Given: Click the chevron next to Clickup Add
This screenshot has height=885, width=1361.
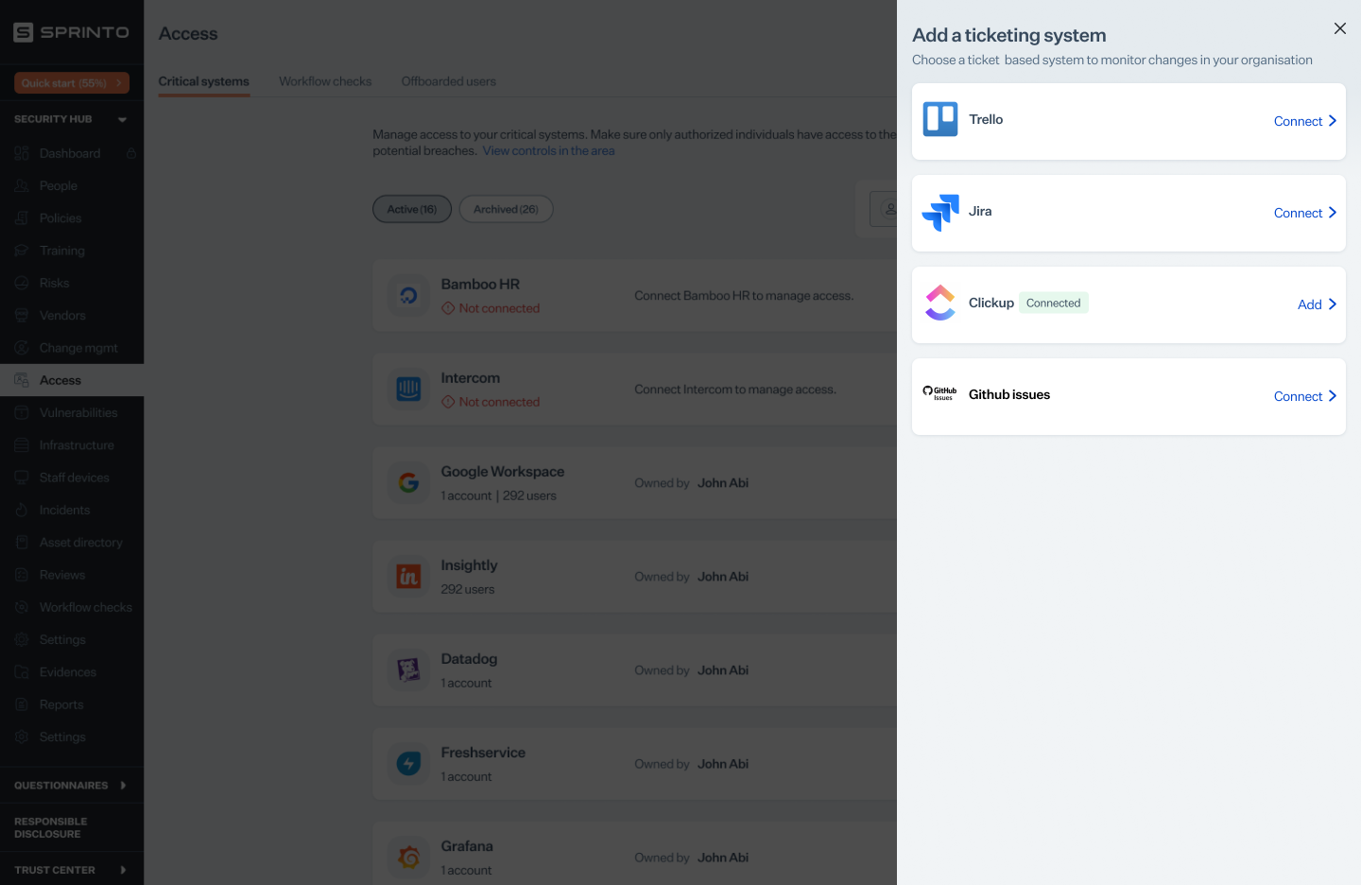Looking at the screenshot, I should [x=1332, y=304].
